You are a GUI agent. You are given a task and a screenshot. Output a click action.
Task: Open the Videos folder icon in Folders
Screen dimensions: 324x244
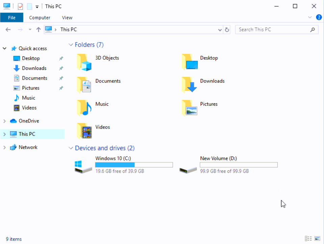[x=84, y=131]
